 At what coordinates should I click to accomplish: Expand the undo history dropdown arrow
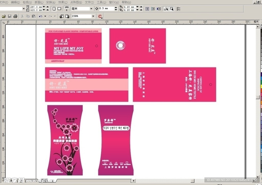(x=45, y=16)
